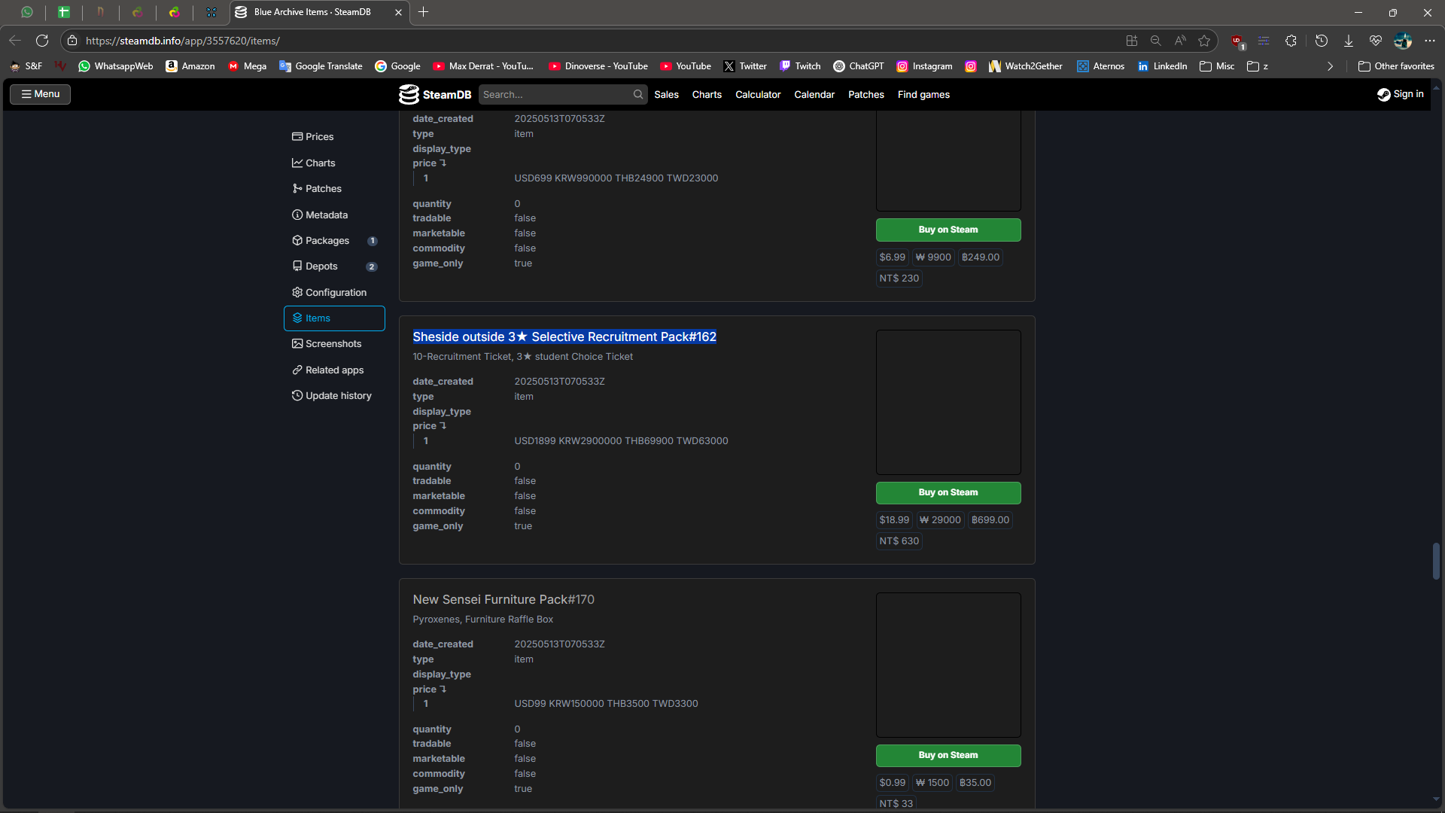Image resolution: width=1445 pixels, height=813 pixels.
Task: Open Depots in the sidebar
Action: click(x=334, y=266)
